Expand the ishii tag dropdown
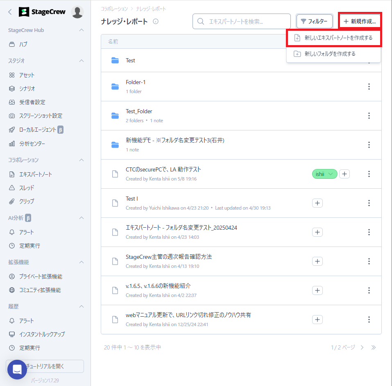 click(x=331, y=174)
